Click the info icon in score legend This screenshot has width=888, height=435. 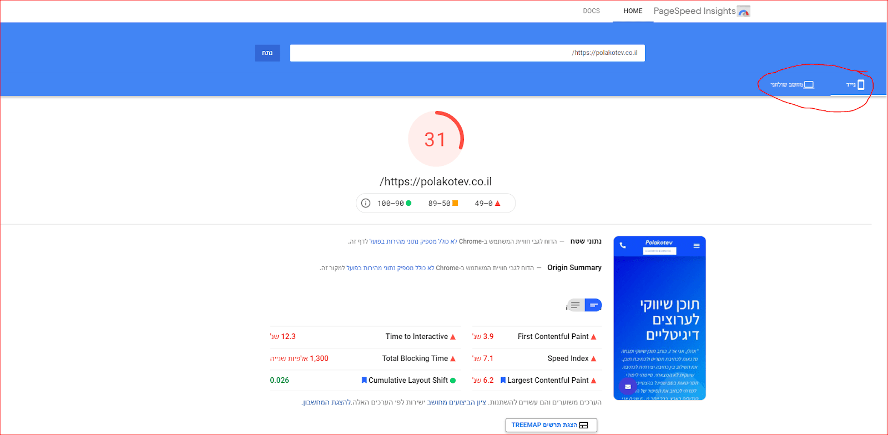(366, 203)
